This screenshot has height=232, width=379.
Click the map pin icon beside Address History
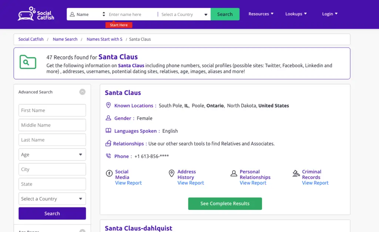171,173
